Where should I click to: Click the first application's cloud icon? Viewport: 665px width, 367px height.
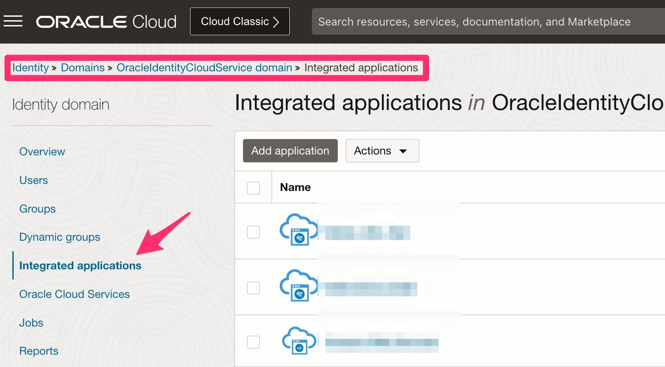tap(298, 229)
